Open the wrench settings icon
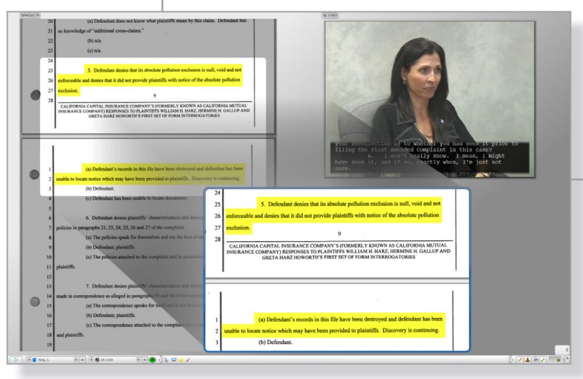Viewport: 583px width, 379px height. 543,360
